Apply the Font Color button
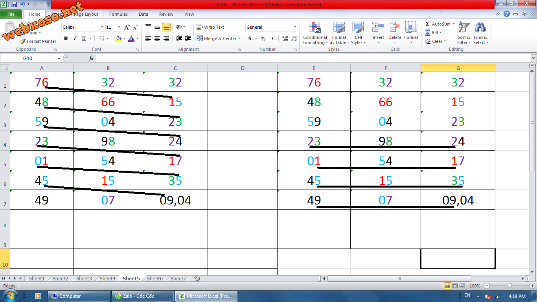The width and height of the screenshot is (537, 302). tap(131, 39)
